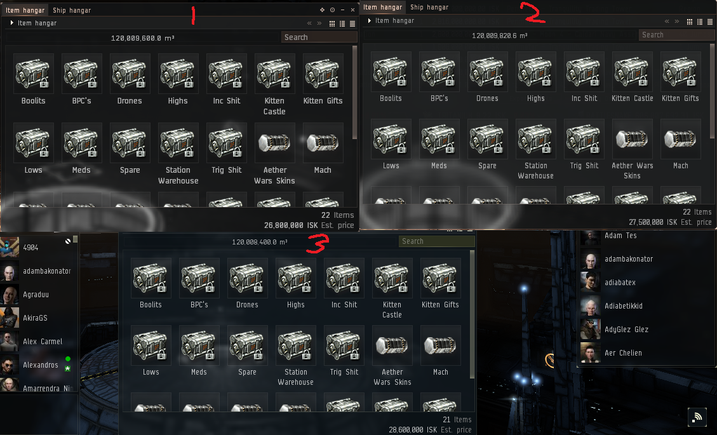Focus the Search field in bottom hangar window
Viewport: 717px width, 435px height.
click(x=437, y=241)
